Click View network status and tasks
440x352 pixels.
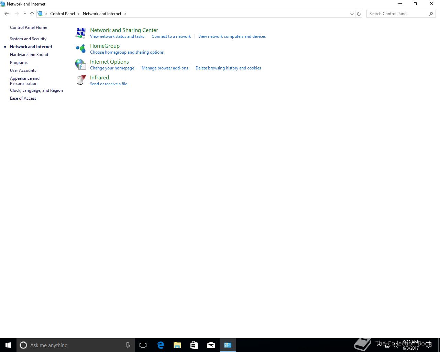point(117,36)
